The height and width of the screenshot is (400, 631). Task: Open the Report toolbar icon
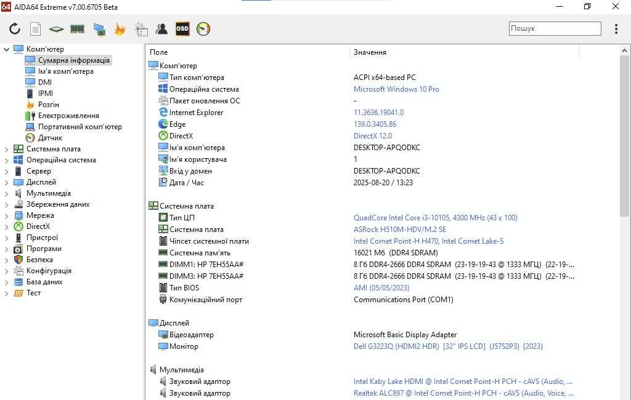35,29
